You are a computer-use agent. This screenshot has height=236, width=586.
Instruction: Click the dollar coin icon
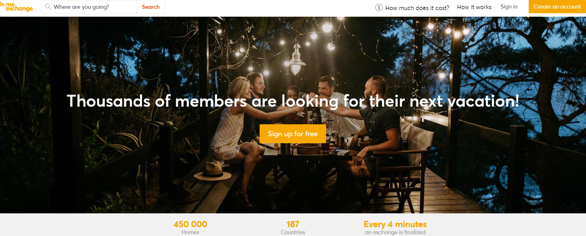click(x=379, y=8)
